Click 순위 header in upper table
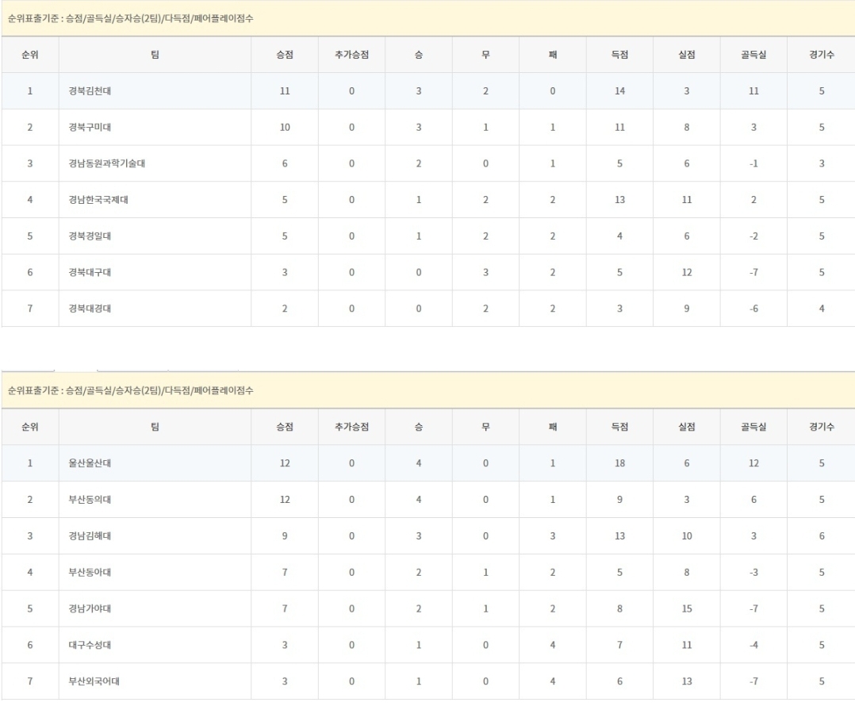The height and width of the screenshot is (706, 855). pyautogui.click(x=30, y=55)
